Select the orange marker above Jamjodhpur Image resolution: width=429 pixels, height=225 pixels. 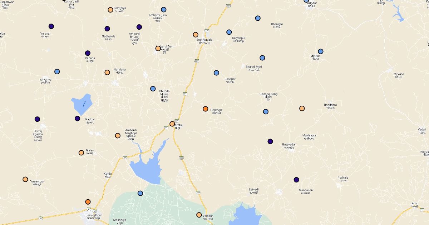[88, 202]
